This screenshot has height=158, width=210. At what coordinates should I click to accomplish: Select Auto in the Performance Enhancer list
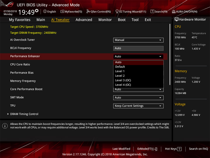point(138,62)
